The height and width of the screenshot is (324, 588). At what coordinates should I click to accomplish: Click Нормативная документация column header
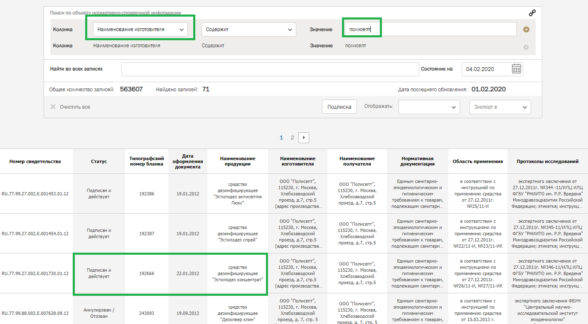click(x=418, y=161)
